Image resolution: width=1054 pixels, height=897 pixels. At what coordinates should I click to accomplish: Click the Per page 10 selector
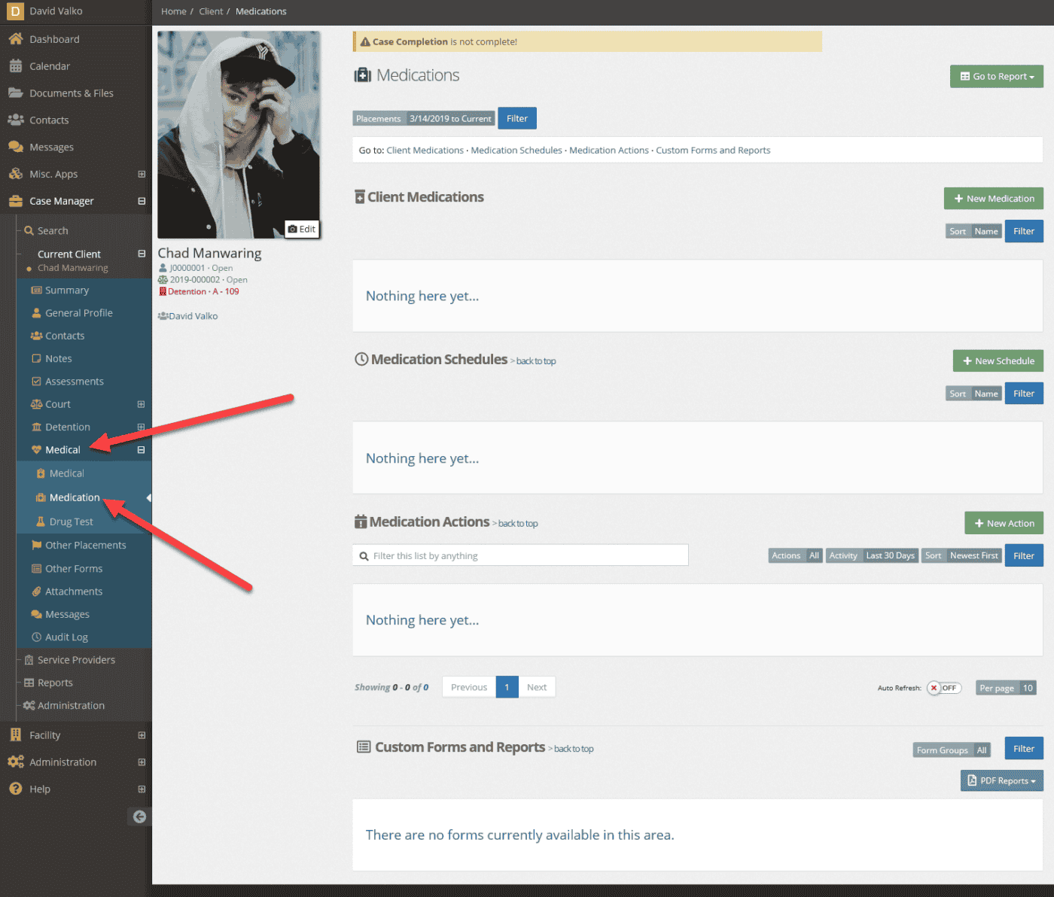coord(1007,688)
